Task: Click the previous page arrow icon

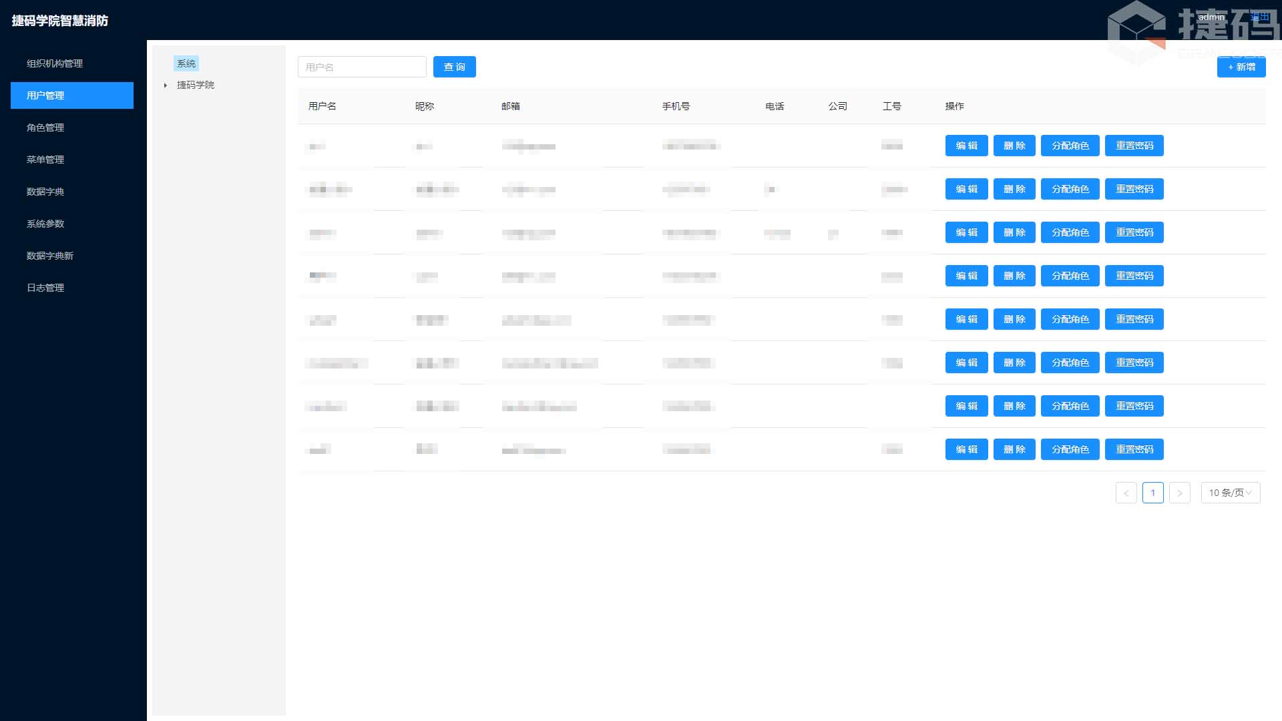Action: pos(1126,493)
